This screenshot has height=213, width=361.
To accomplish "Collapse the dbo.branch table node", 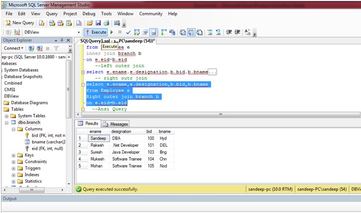I will coord(6,123).
